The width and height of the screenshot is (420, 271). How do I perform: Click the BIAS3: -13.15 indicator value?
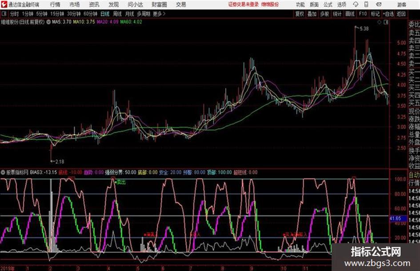(x=44, y=172)
